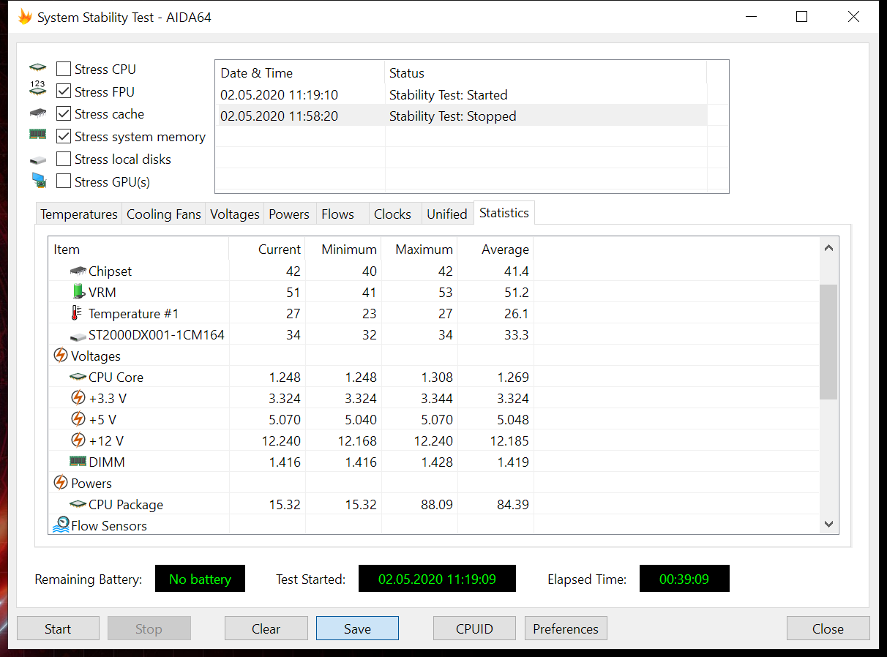Click the Average column header
887x657 pixels.
pyautogui.click(x=495, y=249)
